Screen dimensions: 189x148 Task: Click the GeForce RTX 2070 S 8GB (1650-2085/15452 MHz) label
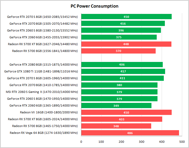pos(43,17)
